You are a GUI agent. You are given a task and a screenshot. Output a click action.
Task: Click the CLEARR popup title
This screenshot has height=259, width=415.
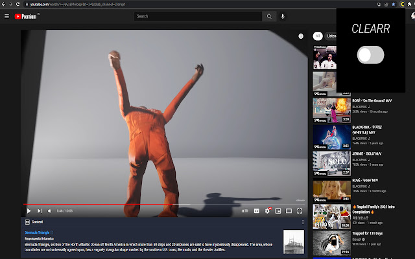(370, 28)
